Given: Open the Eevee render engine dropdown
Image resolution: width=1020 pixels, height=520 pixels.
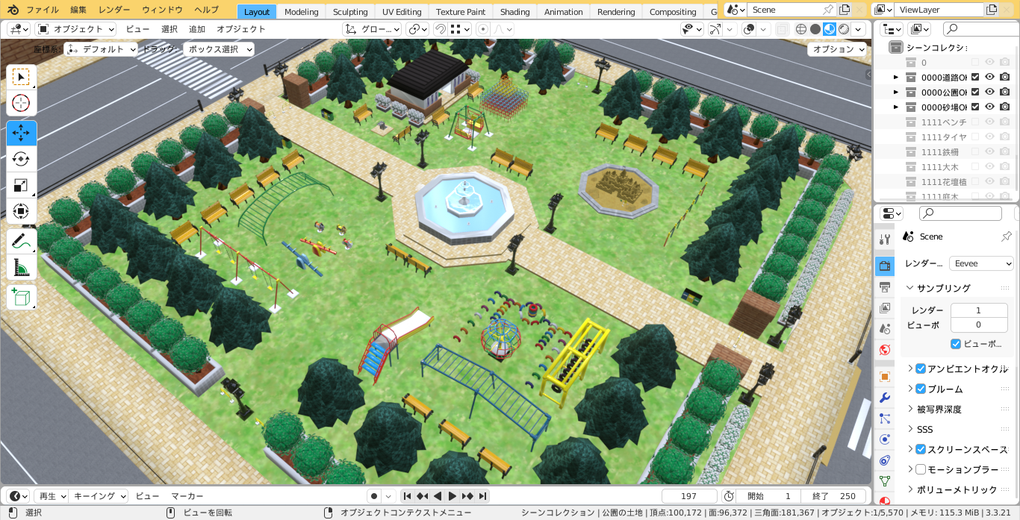Looking at the screenshot, I should [x=981, y=263].
